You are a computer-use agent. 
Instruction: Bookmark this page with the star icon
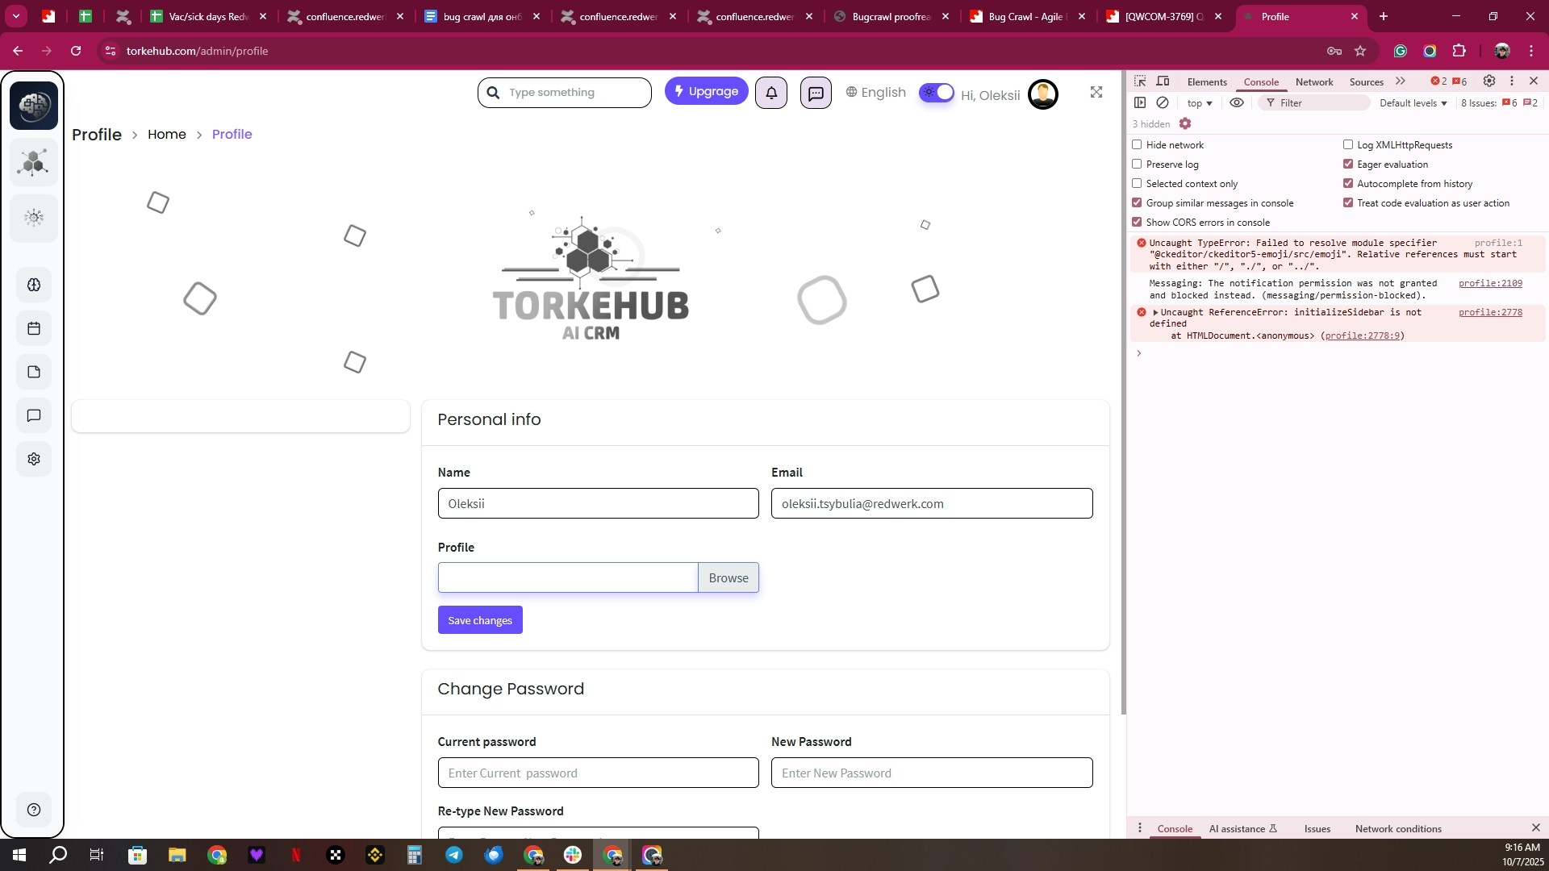pyautogui.click(x=1360, y=51)
